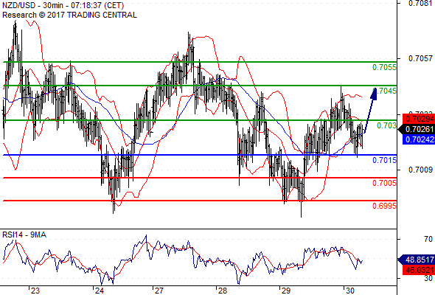435x295 pixels.
Task: Select date marker 30 on time axis
Action: tap(349, 291)
